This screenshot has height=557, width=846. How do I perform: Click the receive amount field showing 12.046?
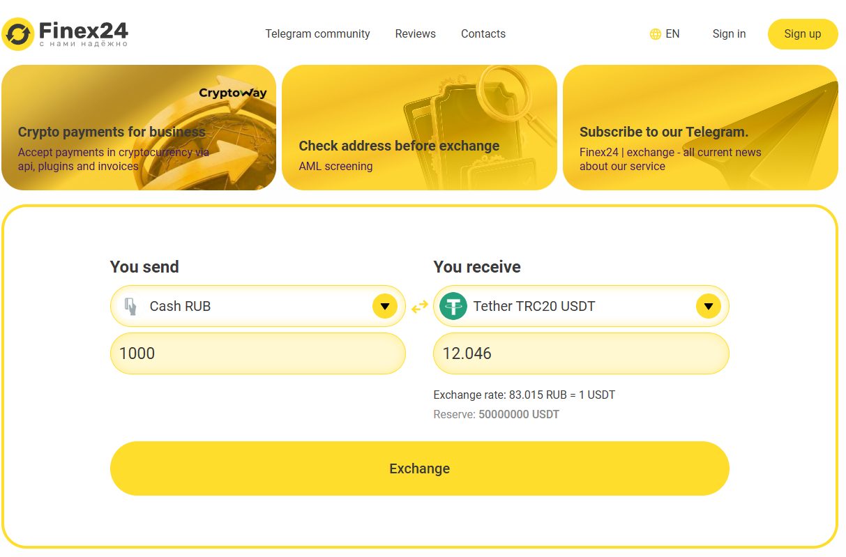coord(581,353)
